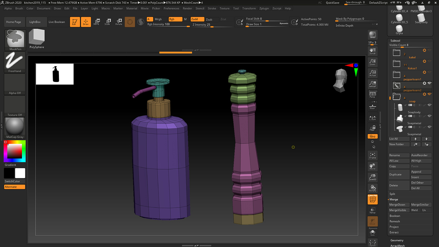Open the Zplugin menu
439x247 pixels.
[x=264, y=8]
